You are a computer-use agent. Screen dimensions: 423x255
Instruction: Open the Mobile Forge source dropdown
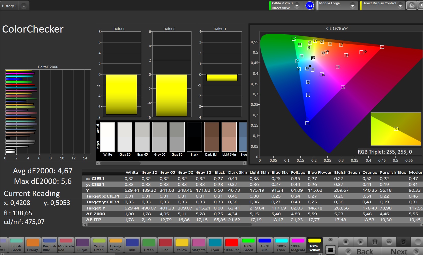352,6
